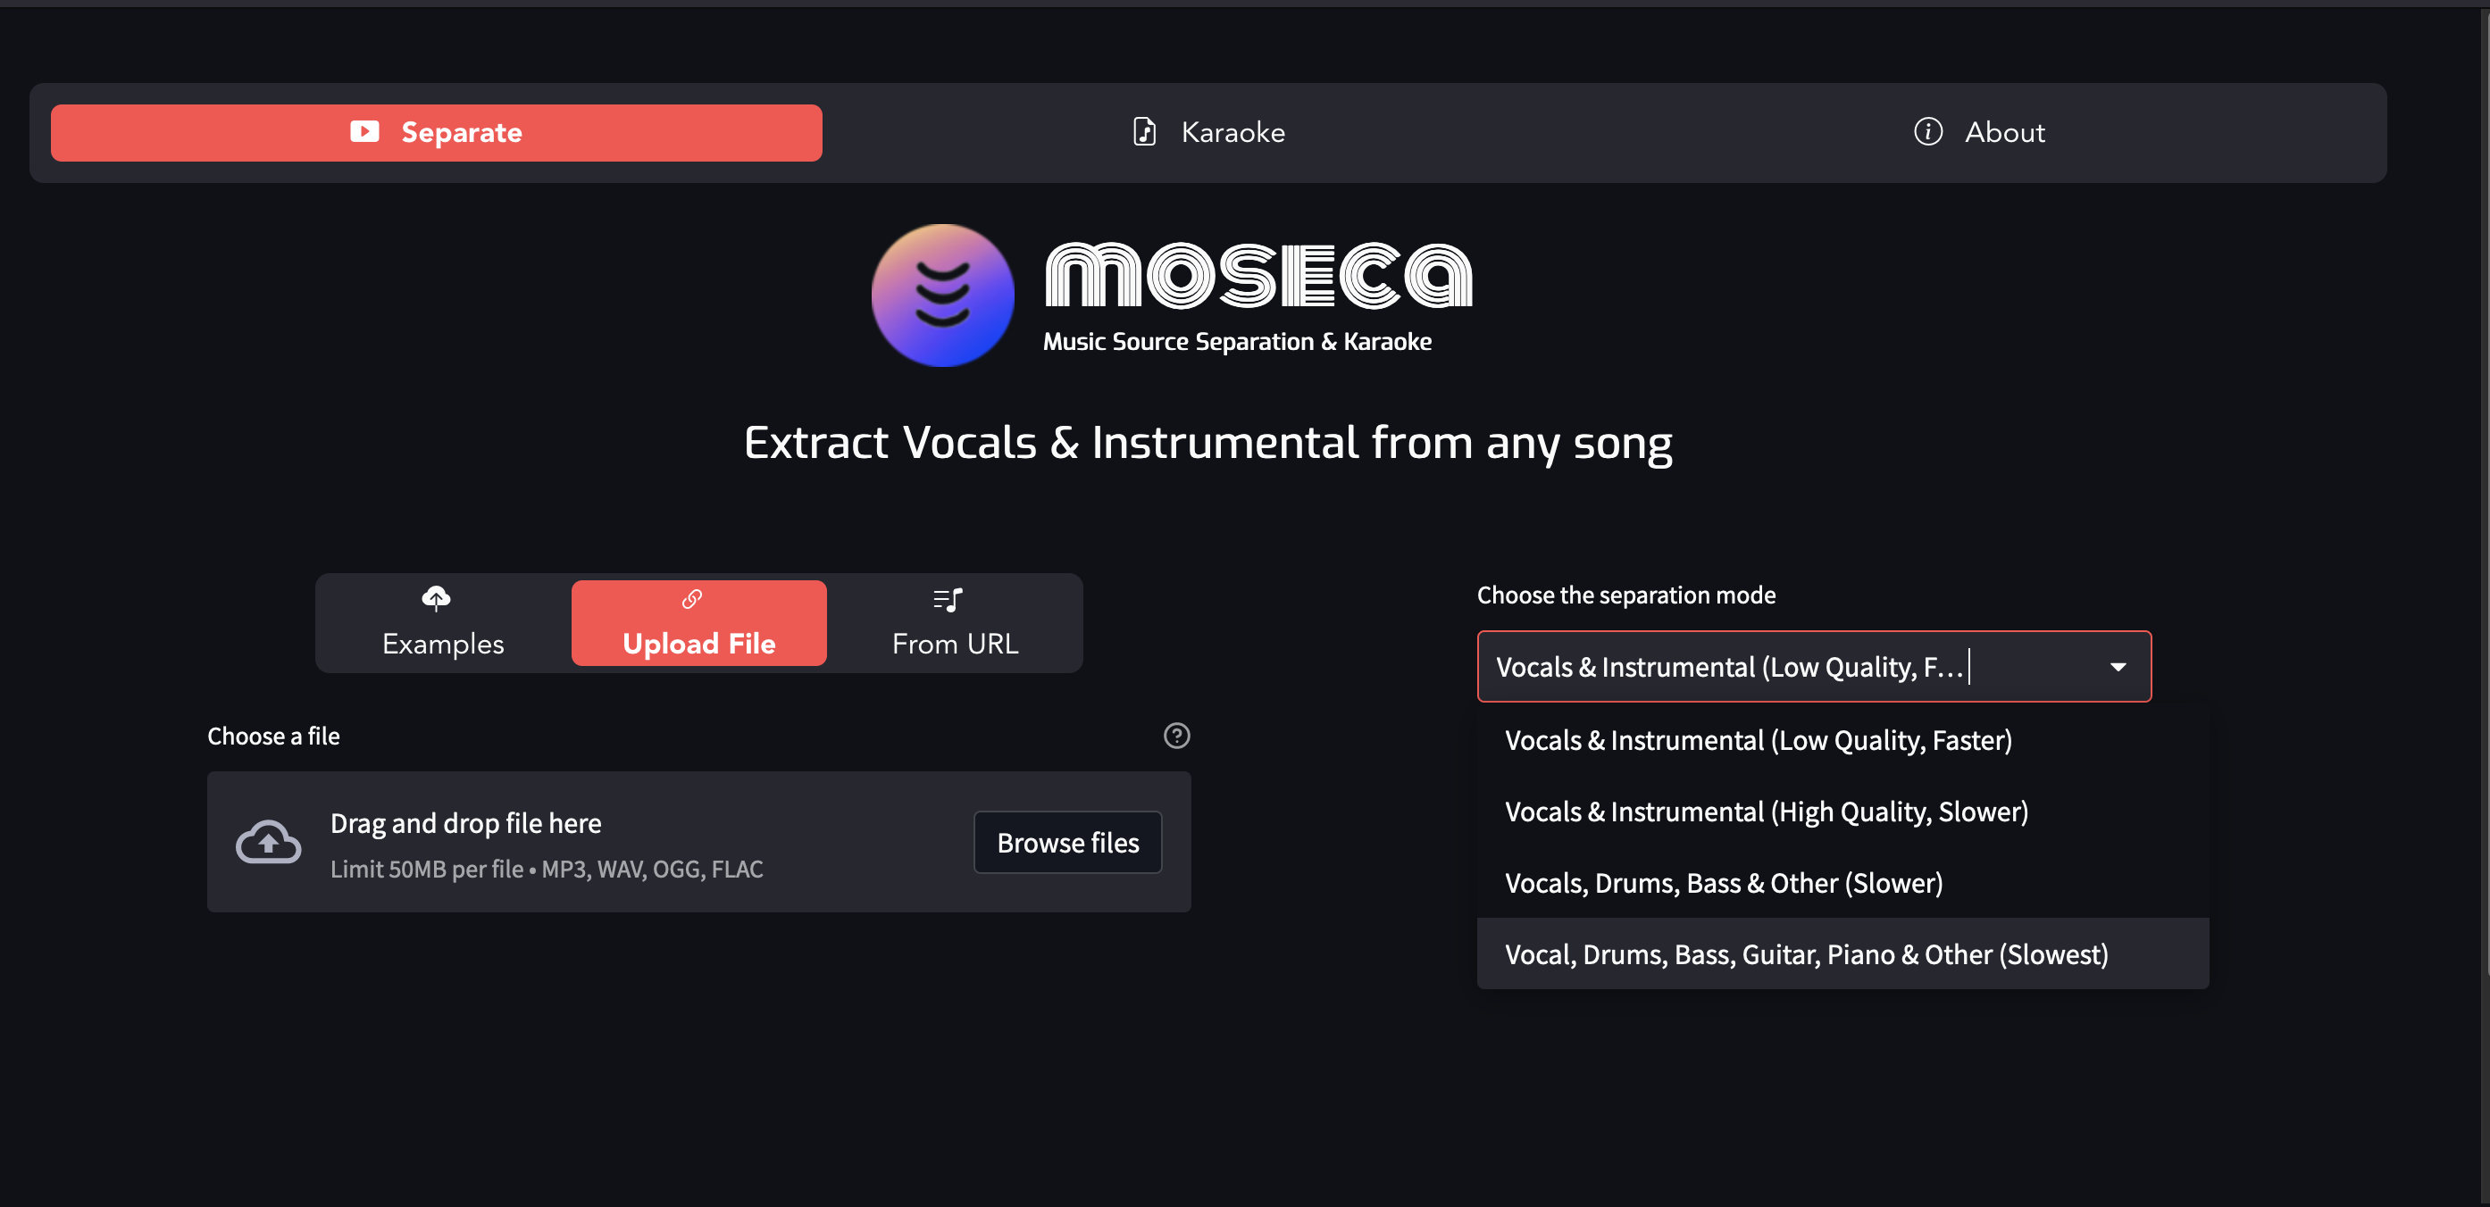Open the help tooltip for Choose a file

pos(1176,737)
